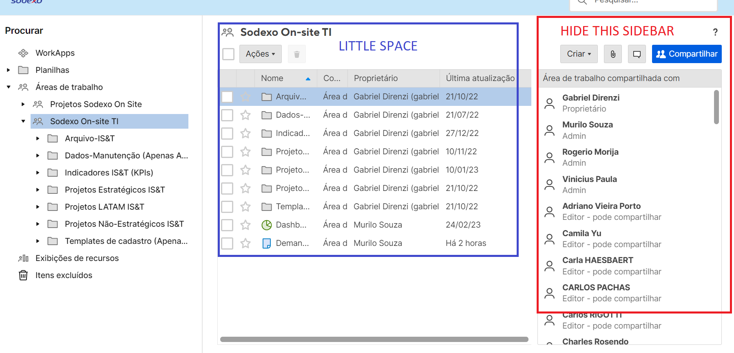
Task: Expand the Planilhas tree node
Action: pyautogui.click(x=8, y=70)
